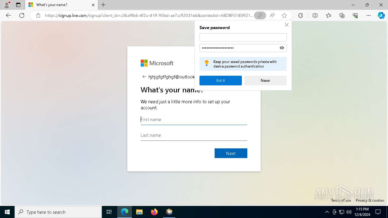This screenshot has height=218, width=388.
Task: Activate Read aloud icon
Action: tap(272, 15)
